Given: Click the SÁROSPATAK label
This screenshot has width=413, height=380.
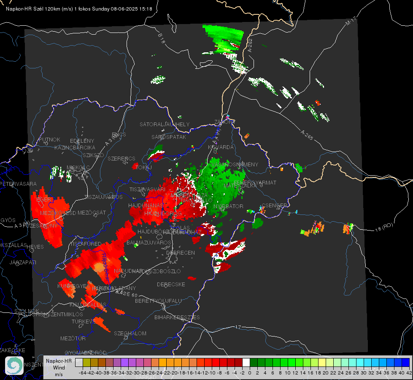Looking at the screenshot, I should click(169, 137).
